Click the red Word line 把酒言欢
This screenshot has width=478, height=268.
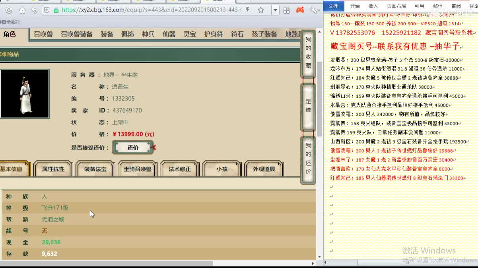[x=390, y=169]
